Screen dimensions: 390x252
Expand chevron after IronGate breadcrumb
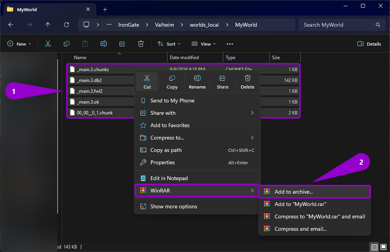click(147, 25)
